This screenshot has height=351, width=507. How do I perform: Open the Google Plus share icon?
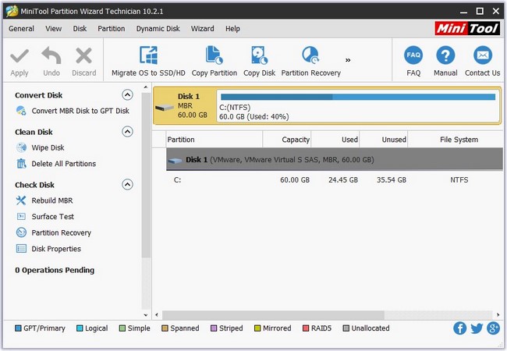494,328
